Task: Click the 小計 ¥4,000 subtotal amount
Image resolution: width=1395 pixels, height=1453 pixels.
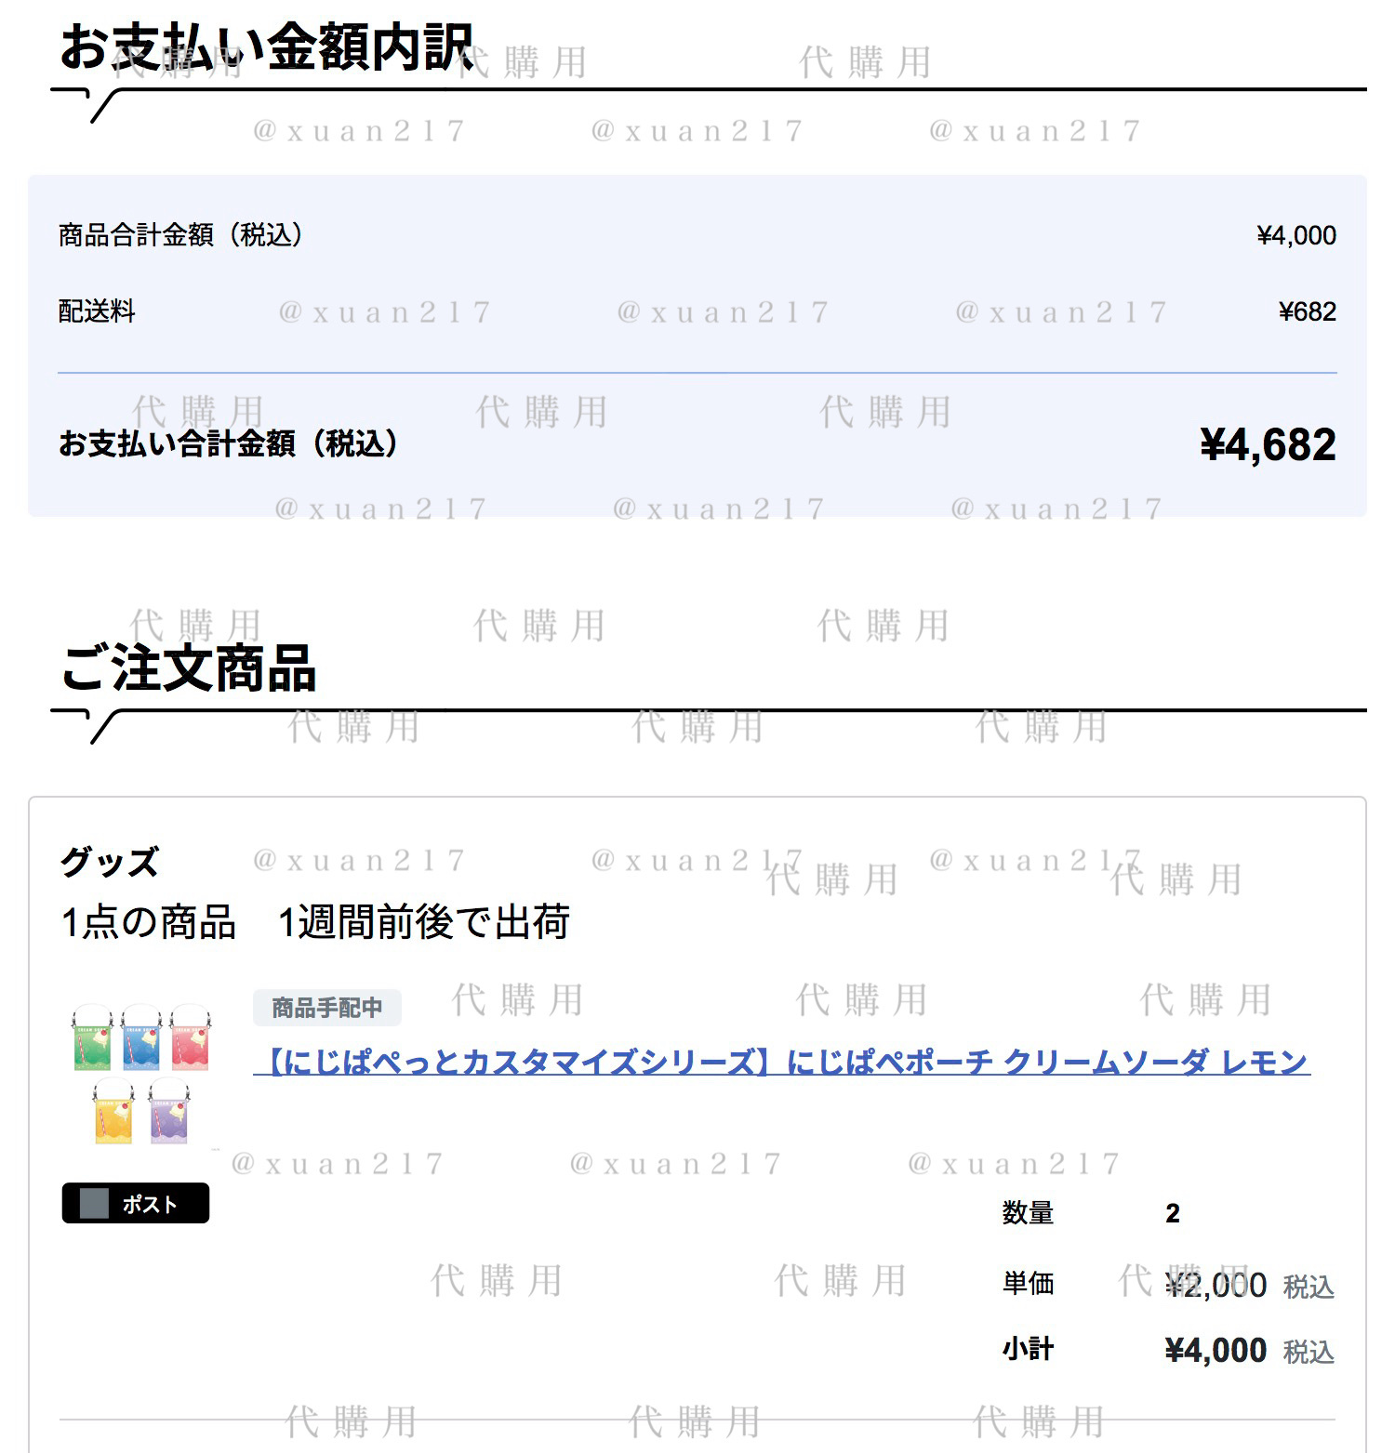Action: click(1216, 1350)
